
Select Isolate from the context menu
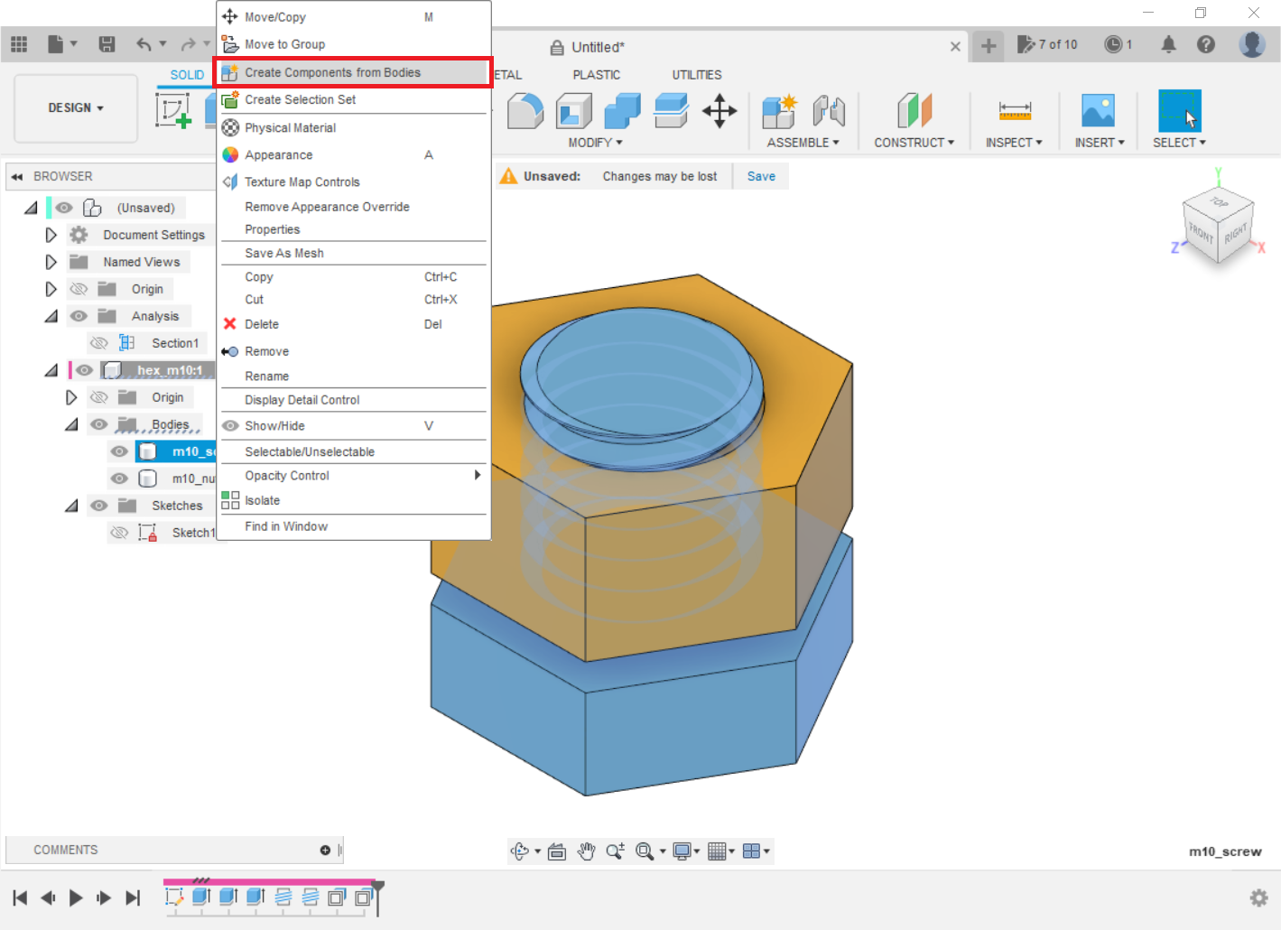[x=262, y=500]
